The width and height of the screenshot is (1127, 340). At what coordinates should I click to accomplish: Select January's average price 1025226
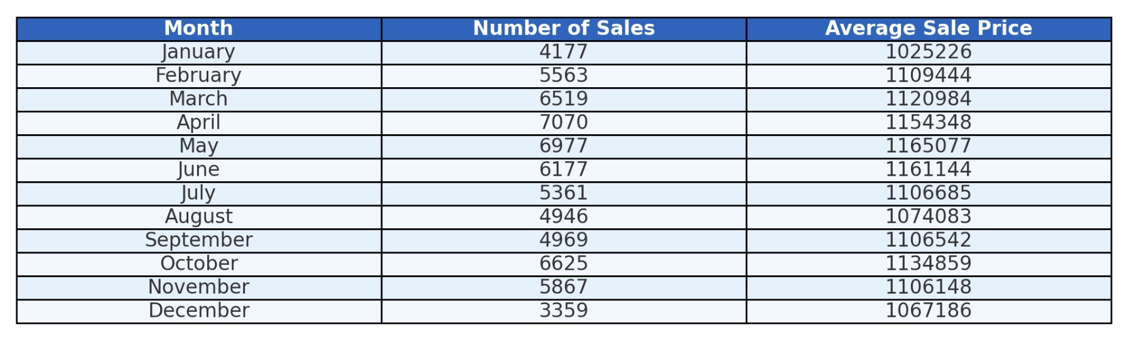point(929,53)
